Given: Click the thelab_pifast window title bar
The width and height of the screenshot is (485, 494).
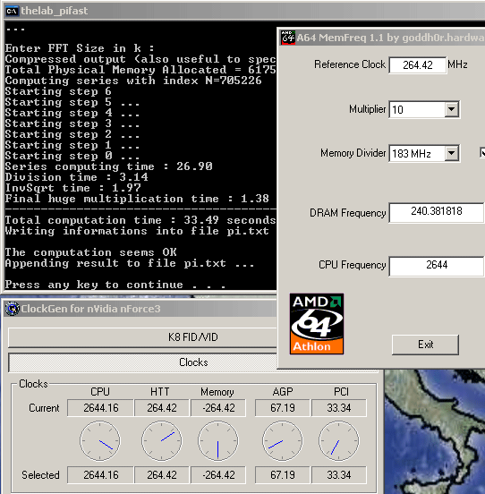Looking at the screenshot, I should pos(244,12).
